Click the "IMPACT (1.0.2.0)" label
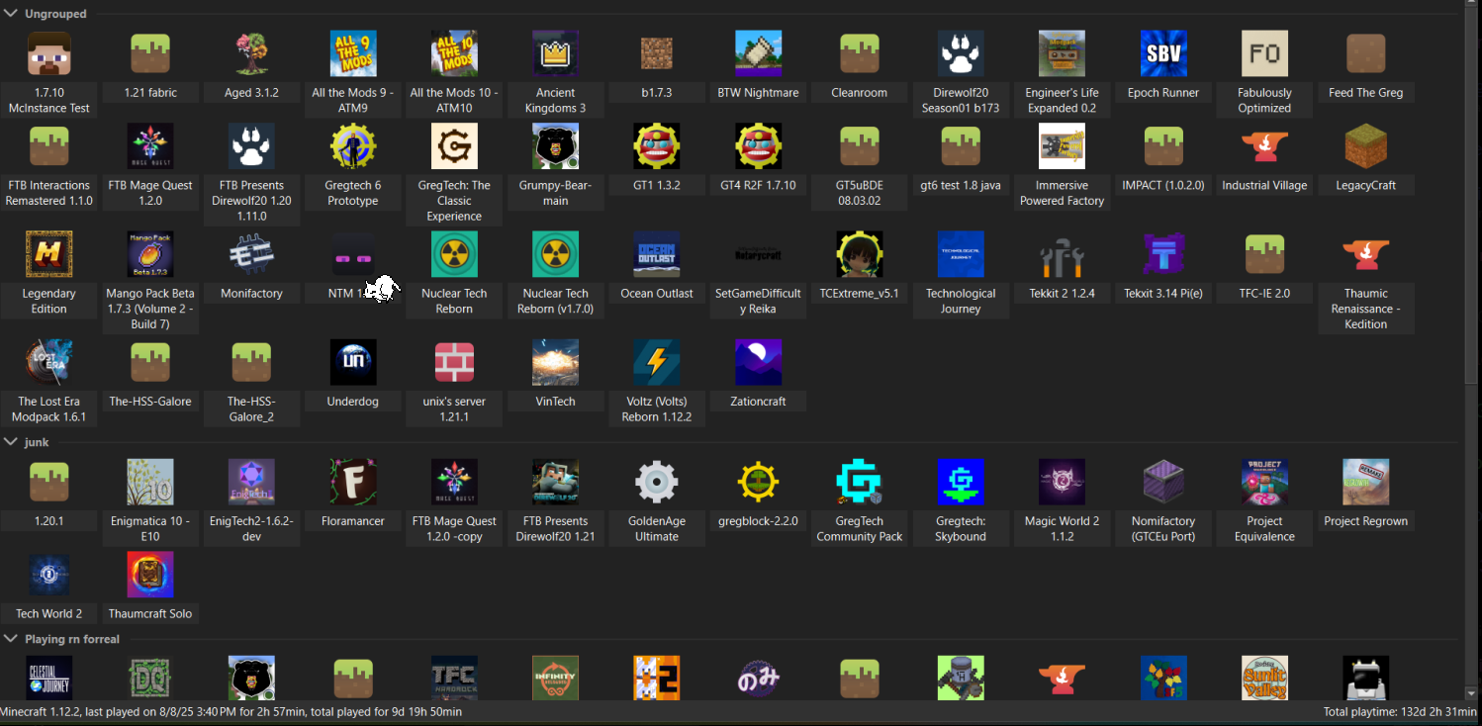Image resolution: width=1482 pixels, height=726 pixels. click(x=1163, y=185)
